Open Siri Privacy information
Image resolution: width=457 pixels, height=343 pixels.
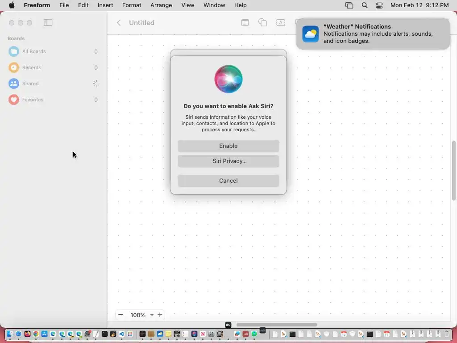[x=228, y=161]
